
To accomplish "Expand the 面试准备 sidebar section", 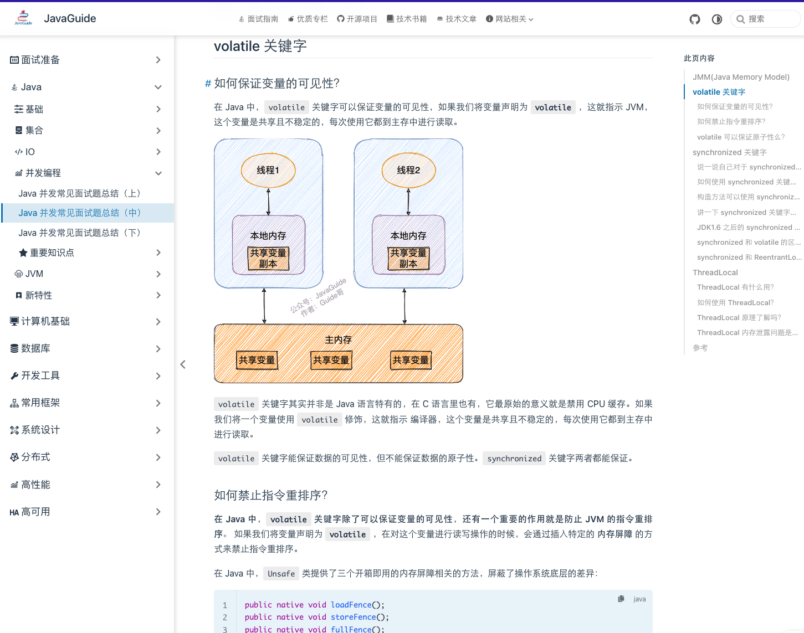I will tap(87, 60).
